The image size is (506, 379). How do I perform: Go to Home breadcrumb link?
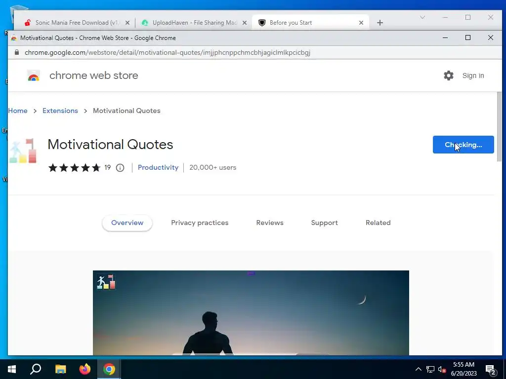coord(18,111)
